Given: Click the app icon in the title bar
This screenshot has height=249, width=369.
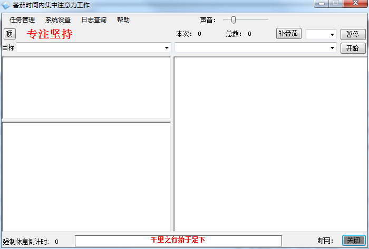Looking at the screenshot, I should [6, 5].
